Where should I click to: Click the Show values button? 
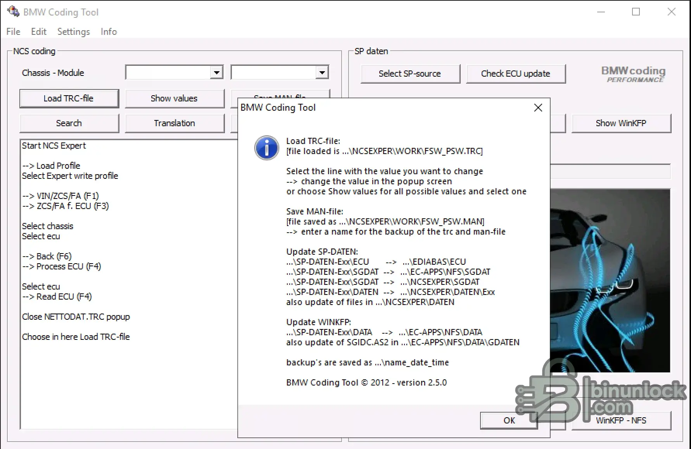174,98
